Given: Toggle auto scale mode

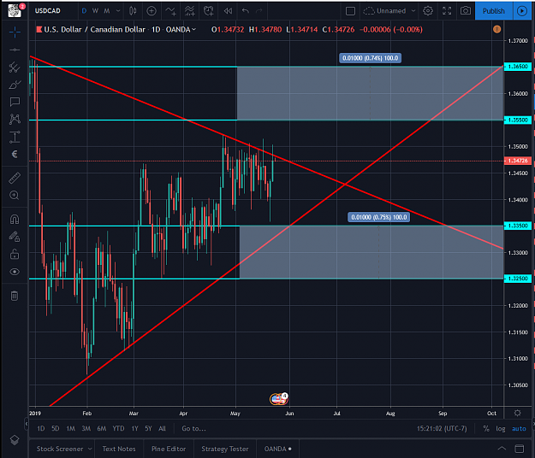Looking at the screenshot, I should (x=519, y=428).
